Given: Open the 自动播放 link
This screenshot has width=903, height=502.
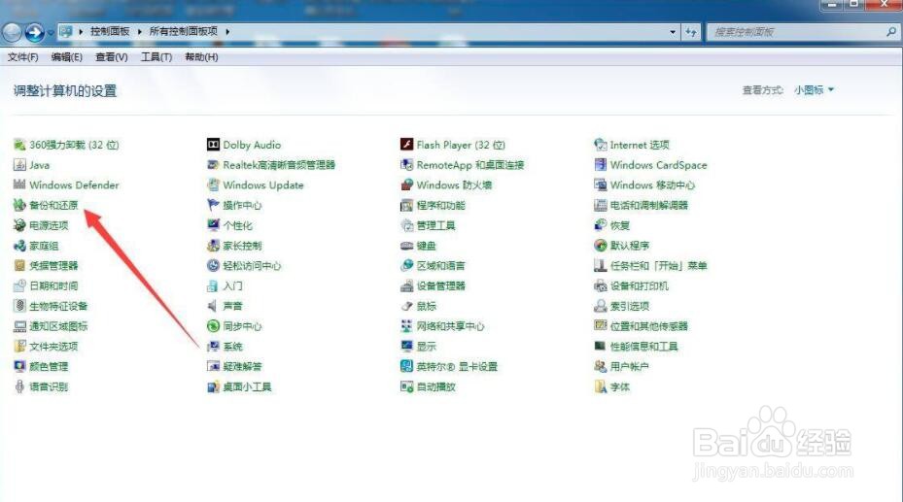Looking at the screenshot, I should (x=436, y=386).
